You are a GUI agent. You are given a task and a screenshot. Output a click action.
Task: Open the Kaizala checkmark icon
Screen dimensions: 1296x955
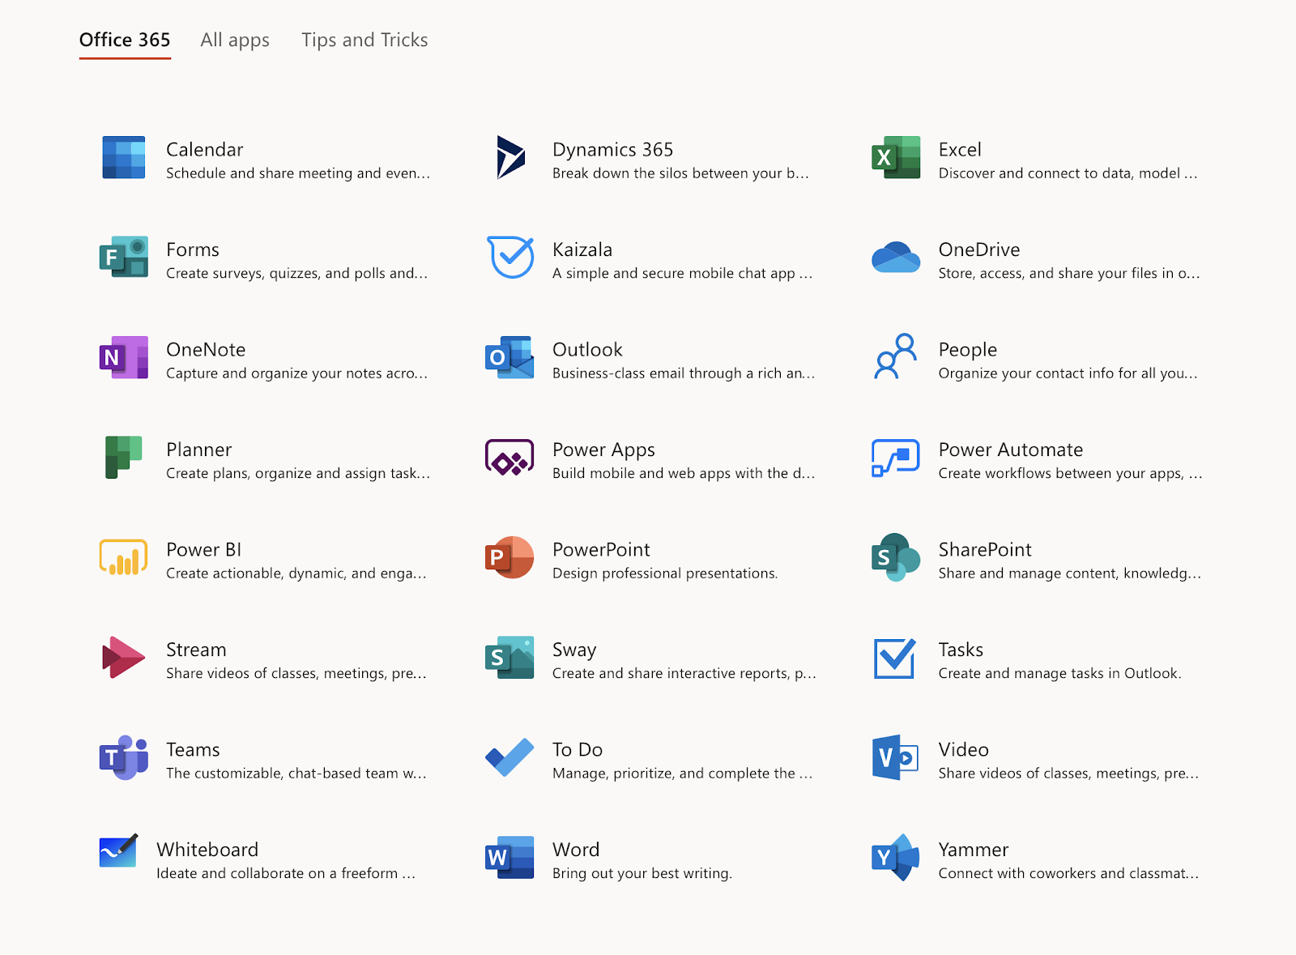[x=510, y=257]
